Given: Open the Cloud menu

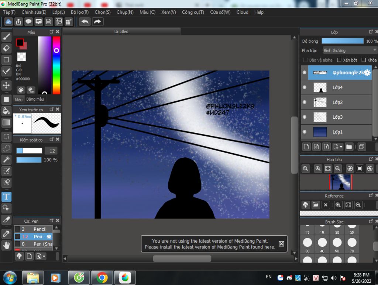Looking at the screenshot, I should [x=242, y=12].
